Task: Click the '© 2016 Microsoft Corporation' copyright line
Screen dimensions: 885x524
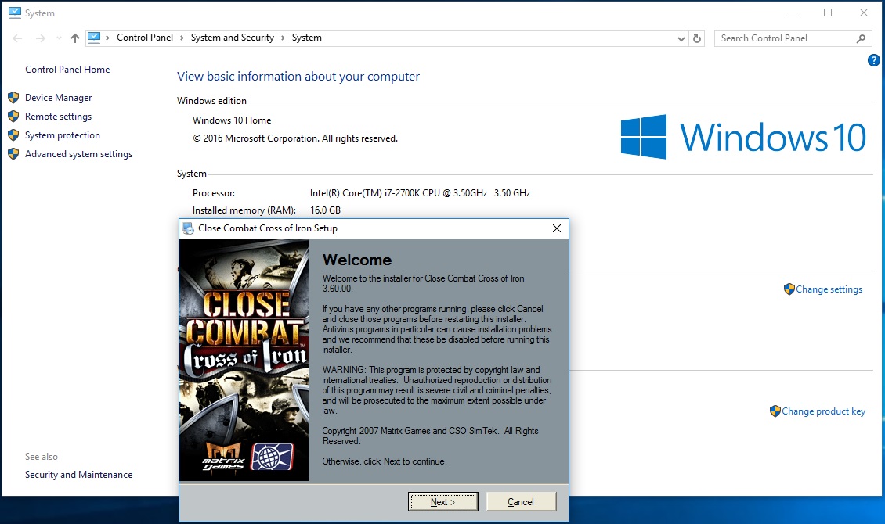Action: [x=295, y=138]
